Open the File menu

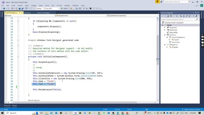(x=3, y=5)
